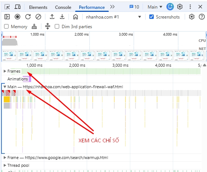Click the overview filmstrip thumbnail under 2,000 ms
The height and width of the screenshot is (172, 207).
click(87, 56)
